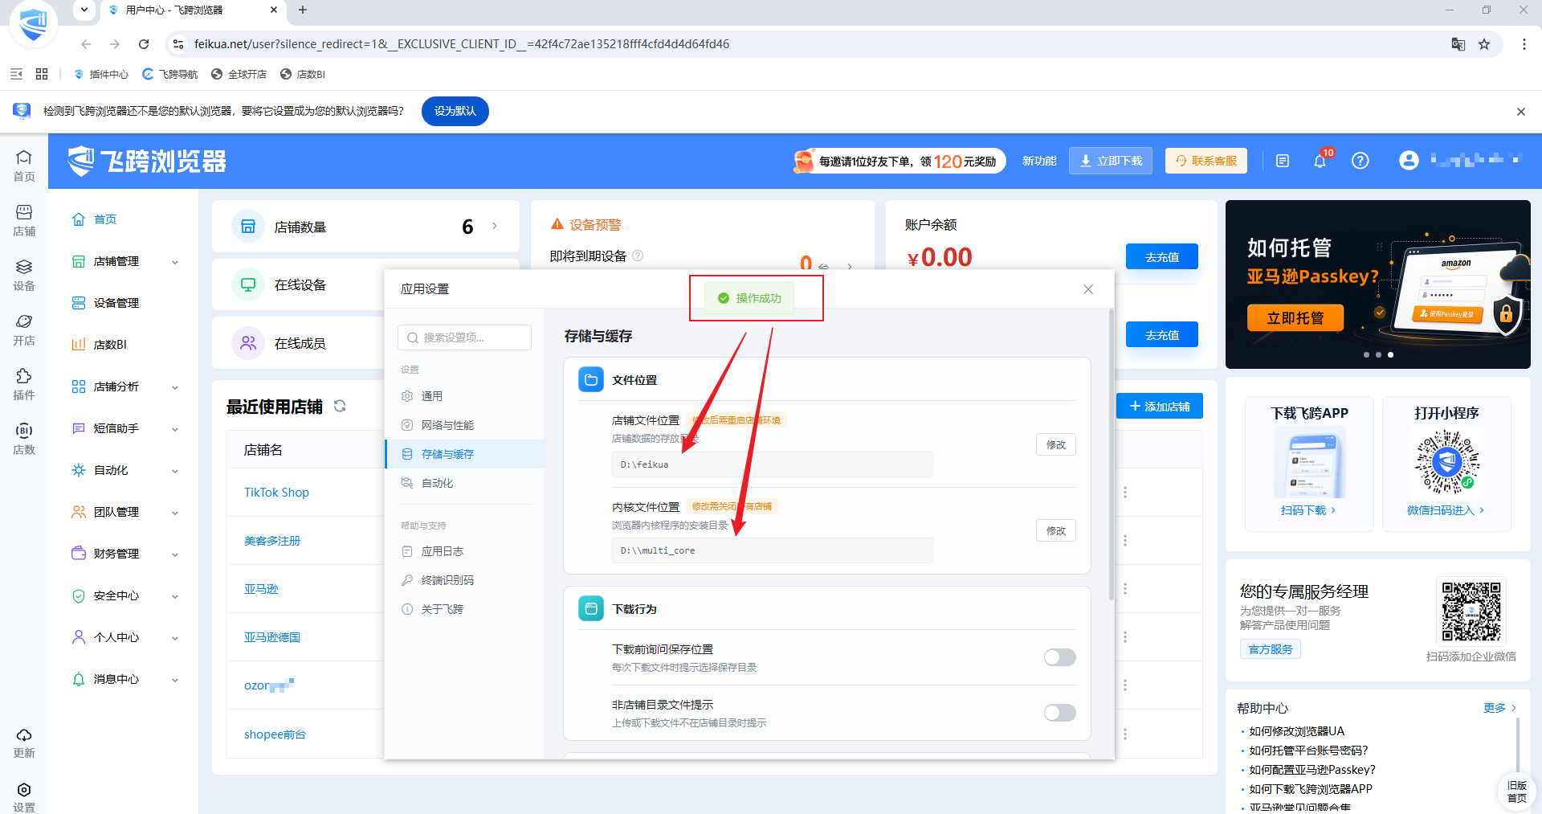This screenshot has height=814, width=1542.
Task: Click the 更多 link in 帮助中心
Action: [x=1499, y=708]
